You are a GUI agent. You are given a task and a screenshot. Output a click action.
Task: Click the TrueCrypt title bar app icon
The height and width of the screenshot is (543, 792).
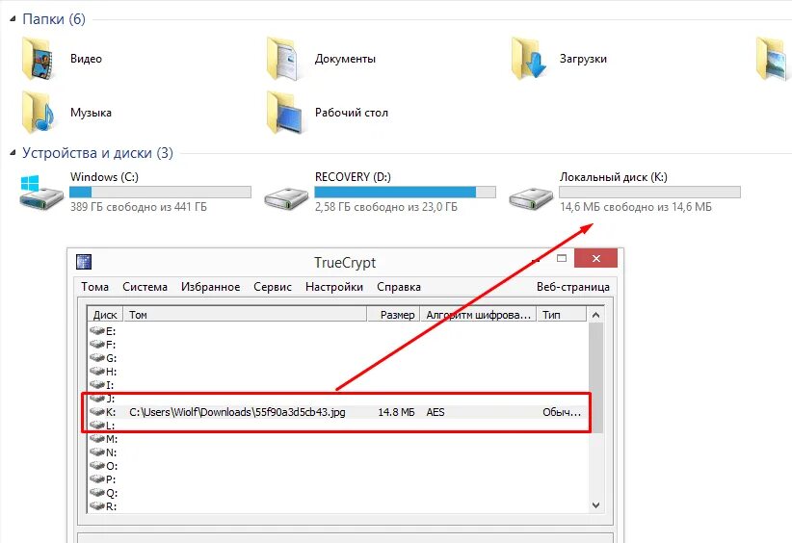coord(84,262)
